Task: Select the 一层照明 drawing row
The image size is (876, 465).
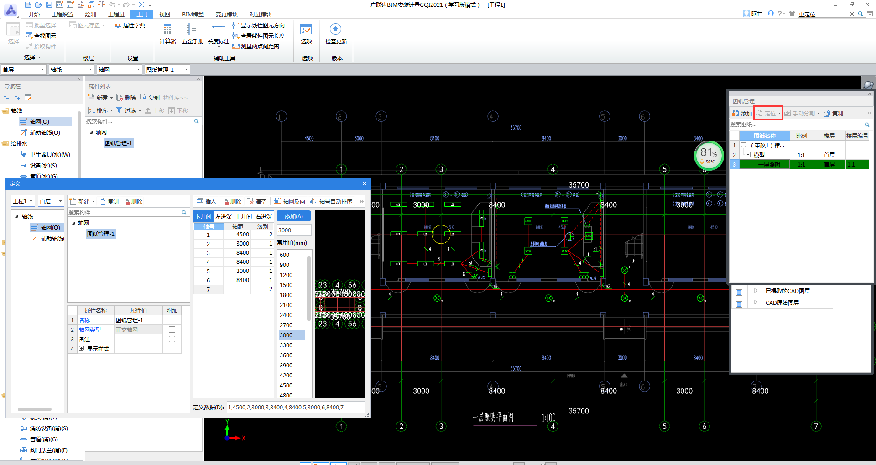Action: tap(799, 164)
